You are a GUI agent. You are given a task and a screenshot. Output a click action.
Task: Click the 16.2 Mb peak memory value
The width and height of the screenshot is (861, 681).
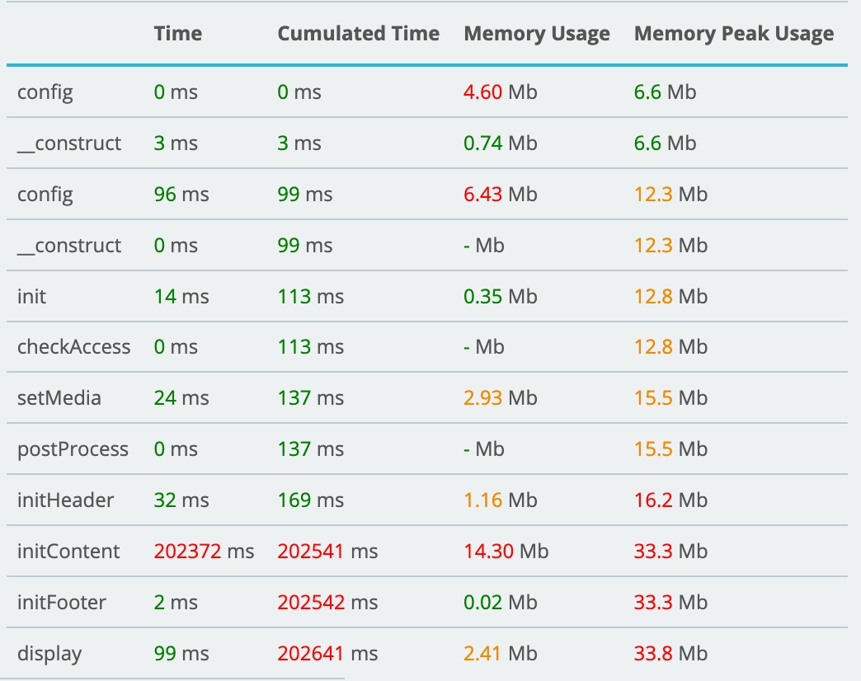click(670, 500)
